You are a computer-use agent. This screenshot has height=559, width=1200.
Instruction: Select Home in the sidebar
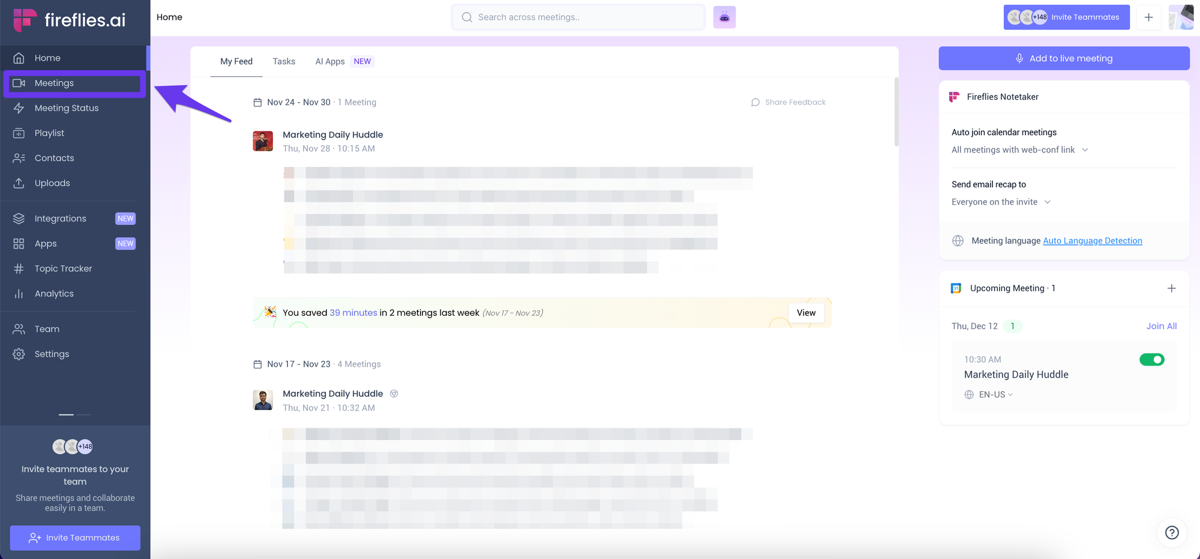(74, 58)
